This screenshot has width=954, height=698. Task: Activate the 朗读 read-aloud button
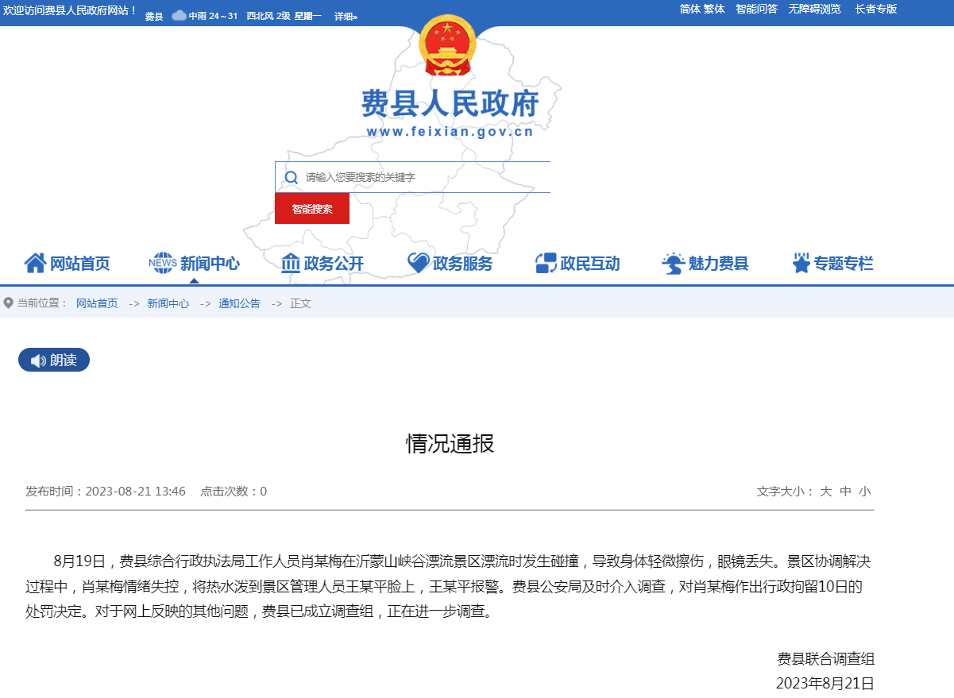coord(53,359)
